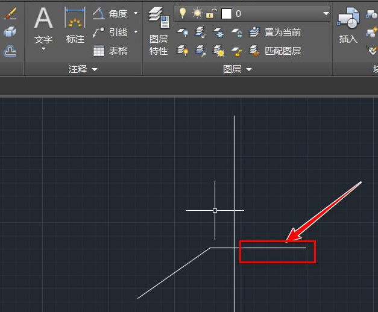The image size is (378, 312).
Task: Click the freeze layer snowflake icon
Action: [x=218, y=33]
